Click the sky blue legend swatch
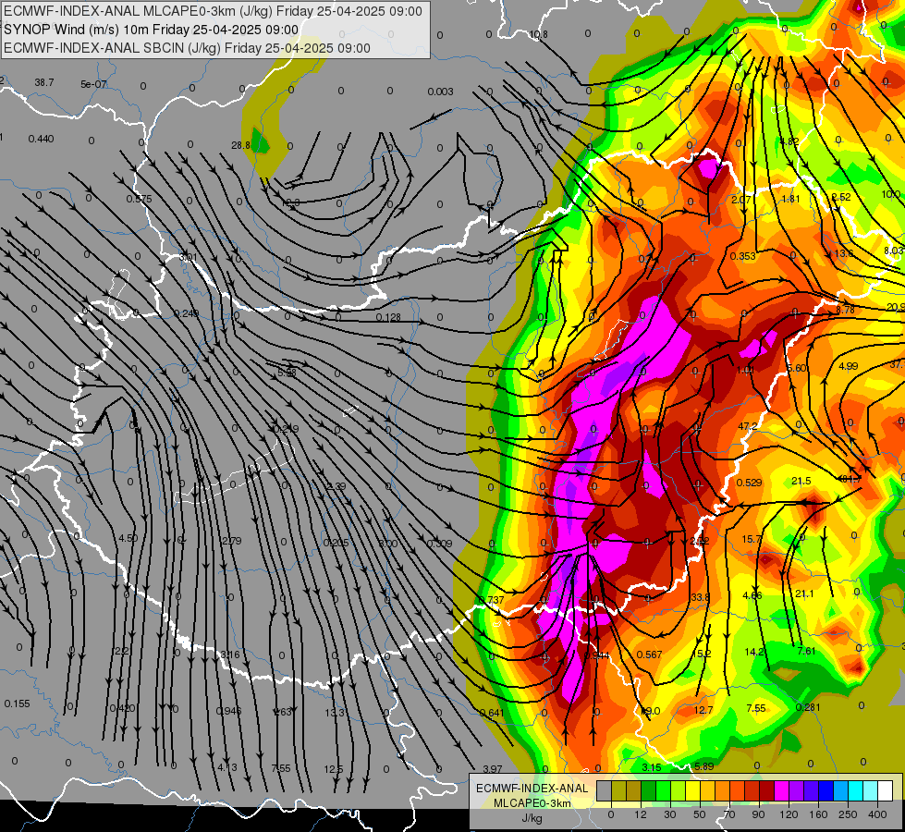Screen dimensions: 905x832 point(841,790)
